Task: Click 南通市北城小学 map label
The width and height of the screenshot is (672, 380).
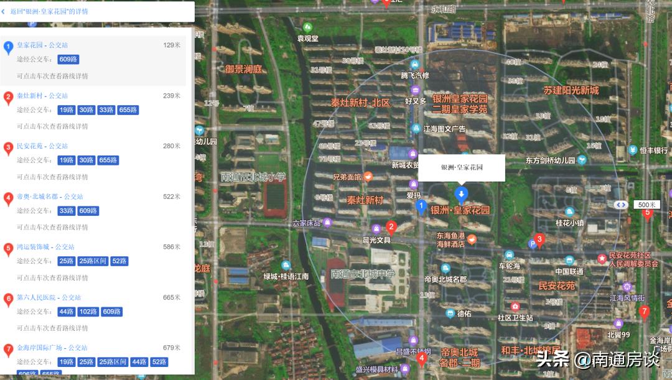Action: [253, 177]
